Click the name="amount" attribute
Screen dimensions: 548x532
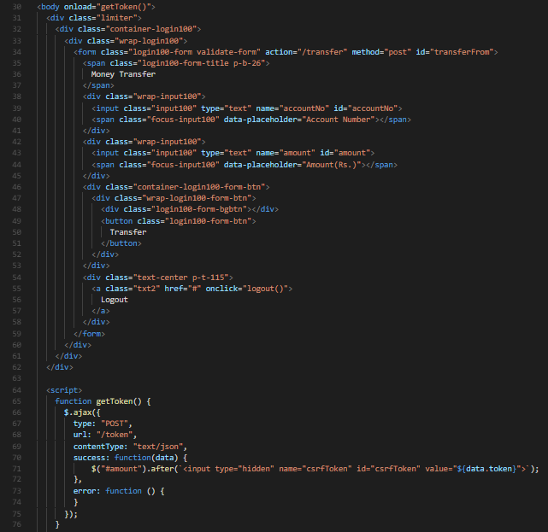pyautogui.click(x=286, y=153)
